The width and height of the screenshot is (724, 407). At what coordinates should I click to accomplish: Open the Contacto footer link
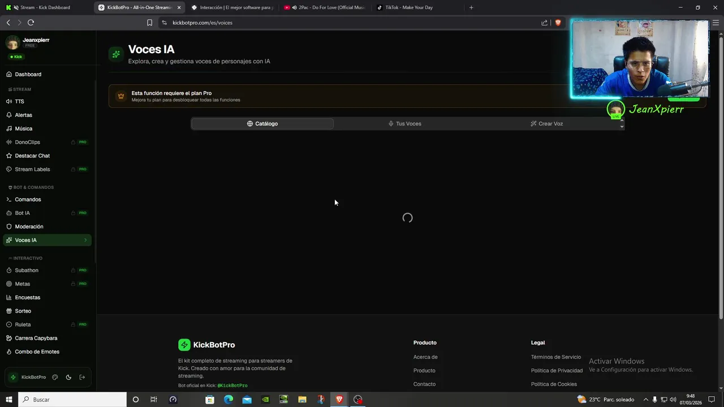[x=424, y=384]
